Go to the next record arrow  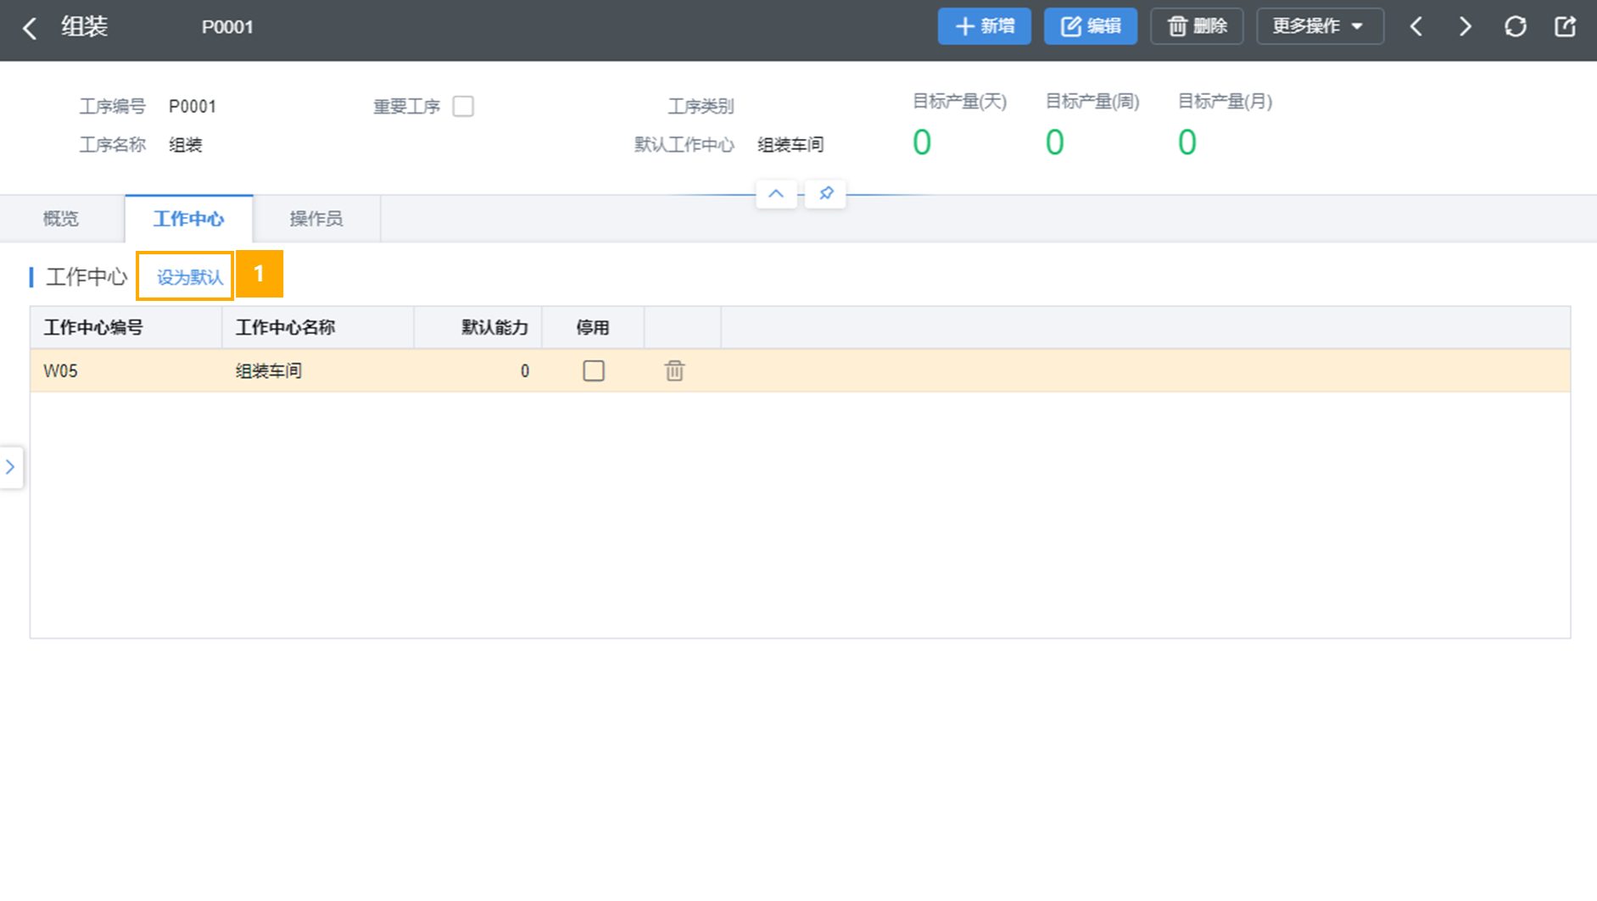coord(1466,26)
